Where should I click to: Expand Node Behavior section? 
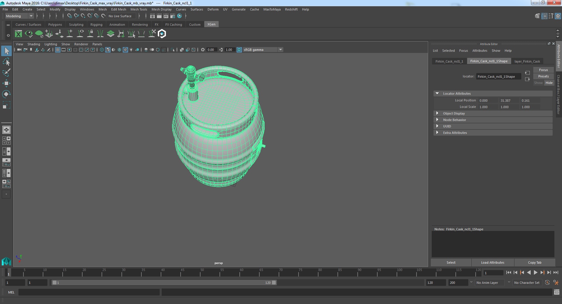coord(437,120)
